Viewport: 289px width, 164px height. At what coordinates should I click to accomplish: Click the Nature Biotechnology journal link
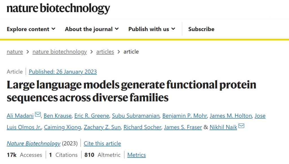(x=33, y=143)
